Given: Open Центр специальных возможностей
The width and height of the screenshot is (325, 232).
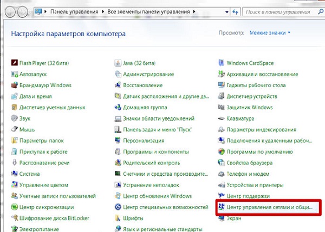Looking at the screenshot, I should pyautogui.click(x=166, y=207).
